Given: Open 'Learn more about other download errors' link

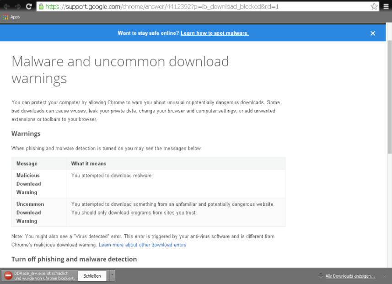Looking at the screenshot, I should pos(142,245).
